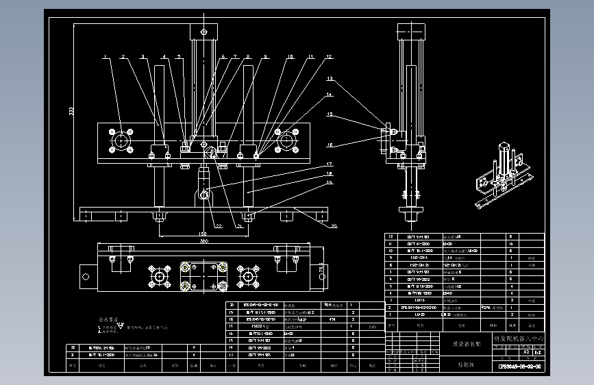594x385 pixels.
Task: Click the LU16 code in BOM row 3
Action: coord(420,301)
